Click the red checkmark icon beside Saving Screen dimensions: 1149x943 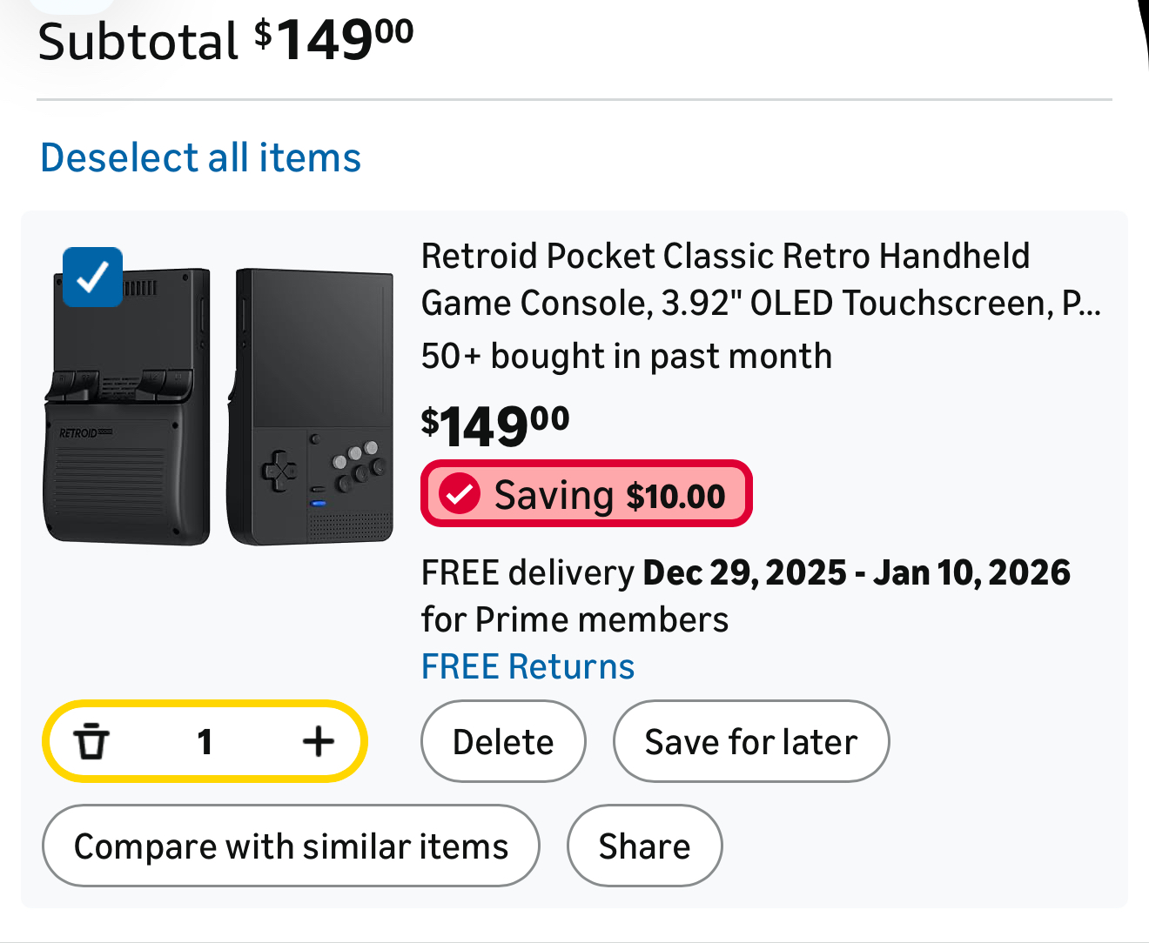[460, 494]
